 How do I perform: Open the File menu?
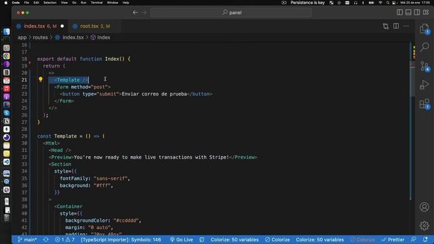(x=26, y=3)
